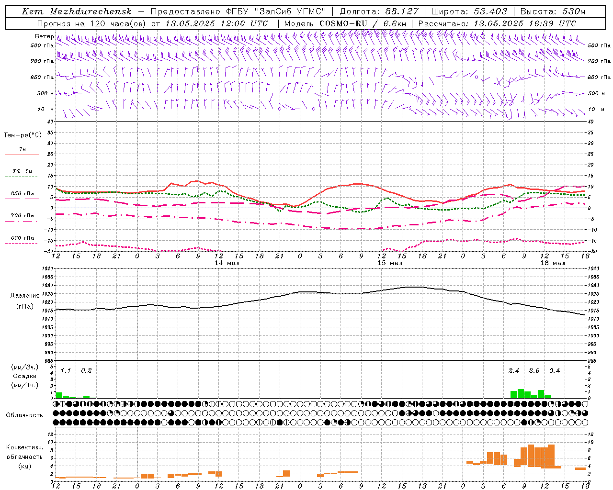Click the forecast start 13.05.2025 12:00 UTC
This screenshot has height=490, width=613.
pos(216,23)
